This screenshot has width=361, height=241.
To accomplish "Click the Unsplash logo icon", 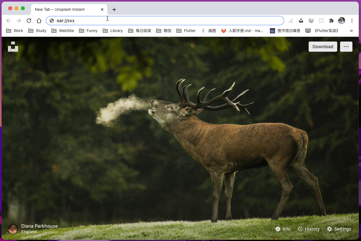I will pyautogui.click(x=13, y=47).
